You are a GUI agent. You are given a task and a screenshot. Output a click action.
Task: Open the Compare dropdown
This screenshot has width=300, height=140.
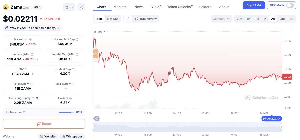click(x=221, y=19)
